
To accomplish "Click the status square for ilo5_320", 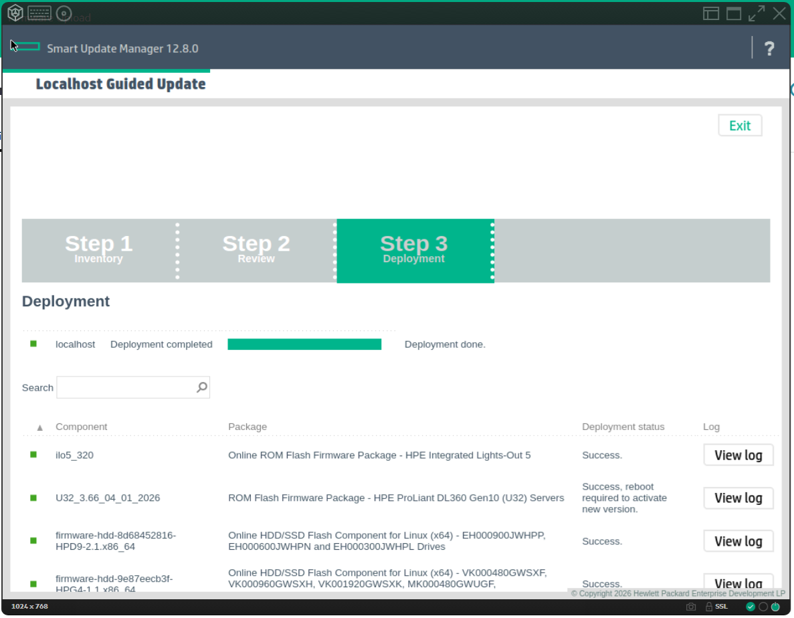I will pos(33,455).
